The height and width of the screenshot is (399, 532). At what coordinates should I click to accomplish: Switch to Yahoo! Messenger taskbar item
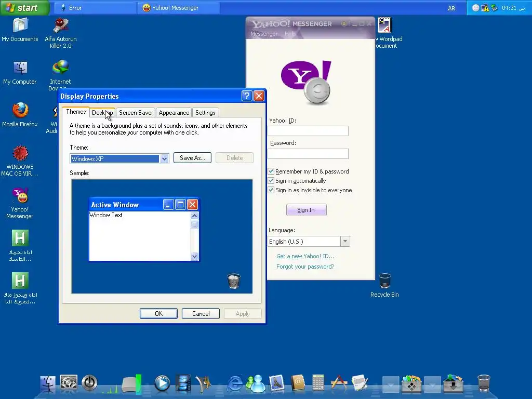179,8
